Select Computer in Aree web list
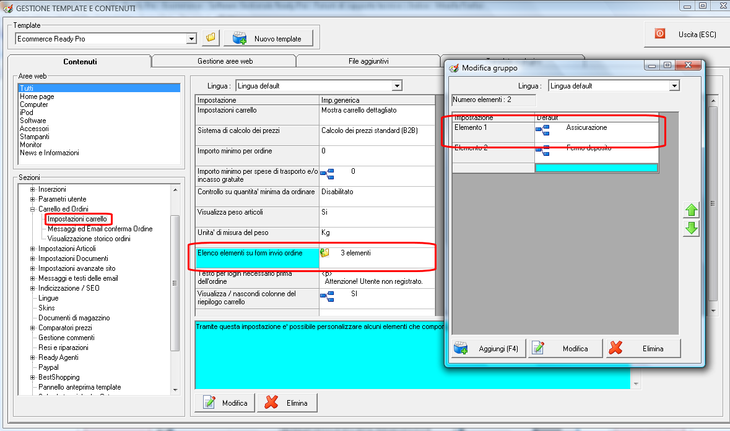This screenshot has width=730, height=431. pyautogui.click(x=33, y=104)
